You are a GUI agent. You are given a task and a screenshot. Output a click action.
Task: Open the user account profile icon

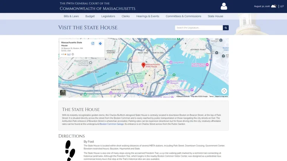224,6
